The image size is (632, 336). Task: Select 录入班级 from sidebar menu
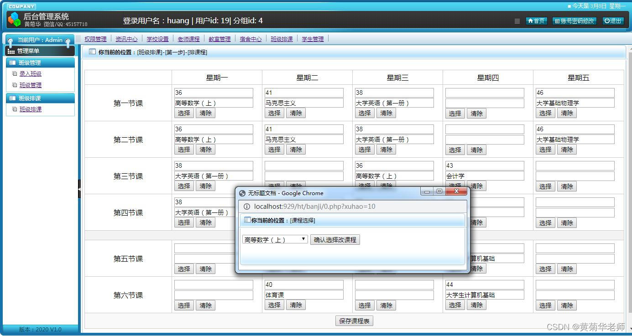click(31, 73)
